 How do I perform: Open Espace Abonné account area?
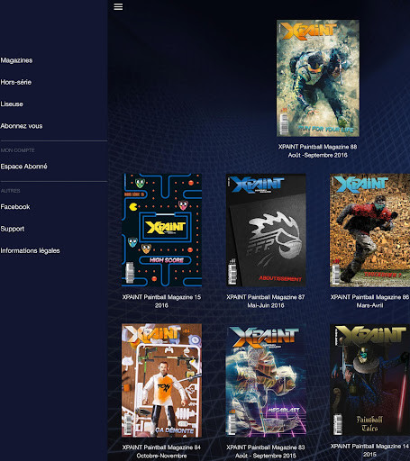click(x=23, y=167)
